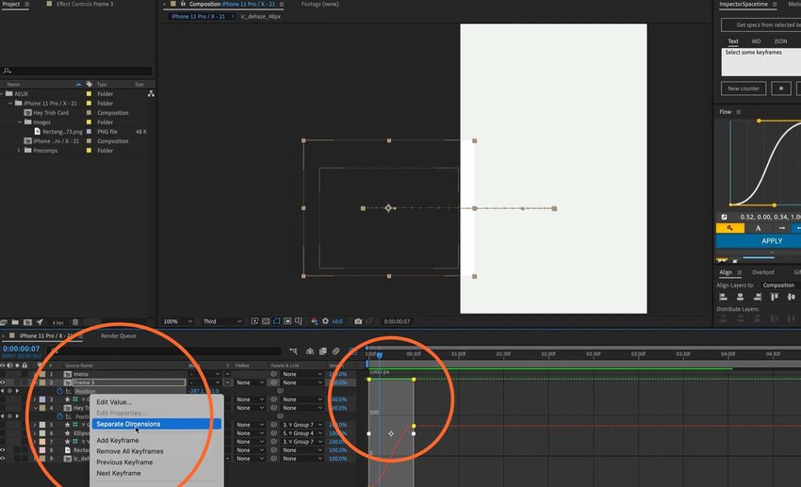Open parent dropdown showing '5. Group 4'
The width and height of the screenshot is (801, 487).
302,433
